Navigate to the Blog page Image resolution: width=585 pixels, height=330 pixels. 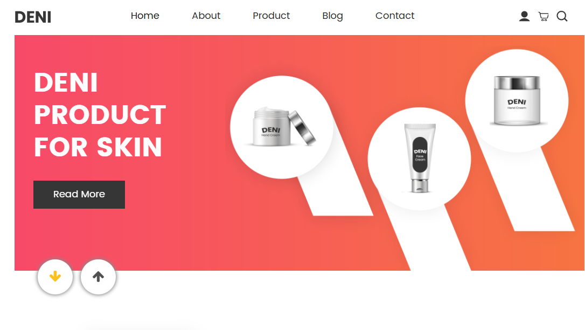tap(332, 16)
